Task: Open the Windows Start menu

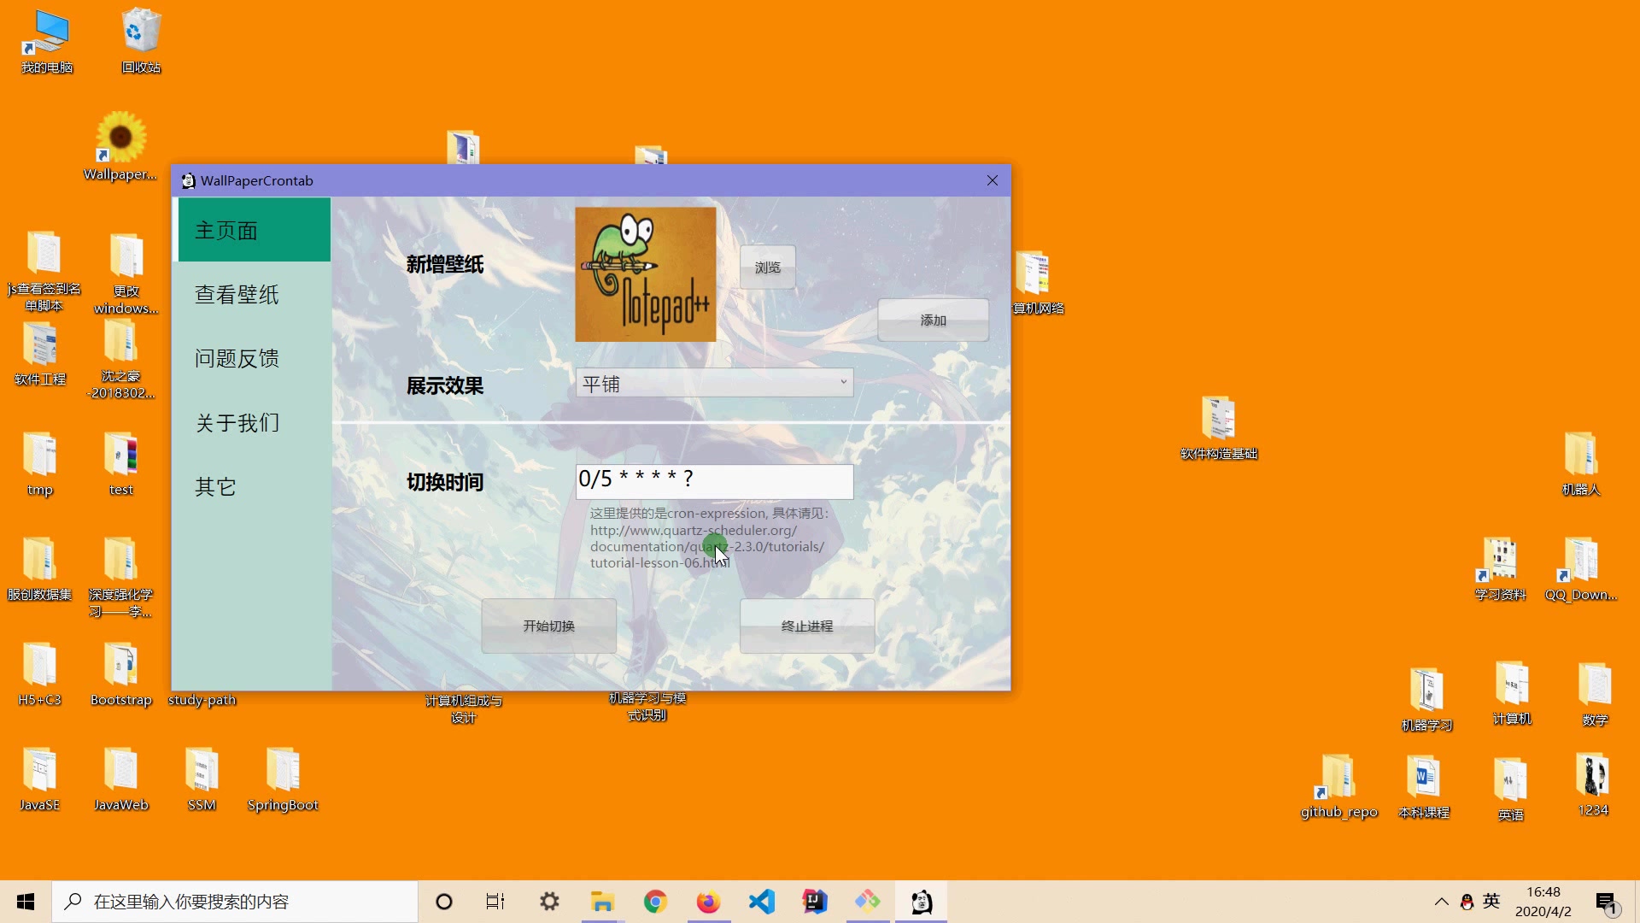Action: 26,902
